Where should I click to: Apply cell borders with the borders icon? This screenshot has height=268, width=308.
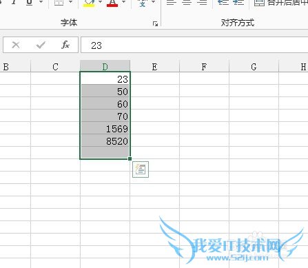[59, 2]
